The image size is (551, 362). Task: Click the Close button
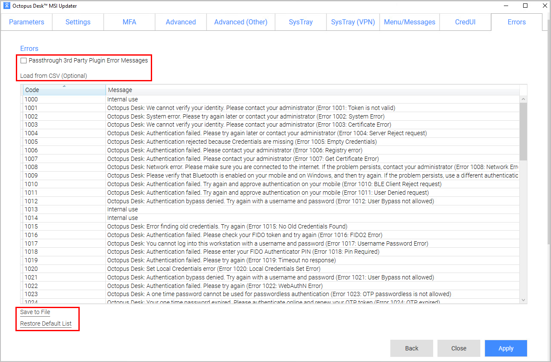[x=459, y=348]
